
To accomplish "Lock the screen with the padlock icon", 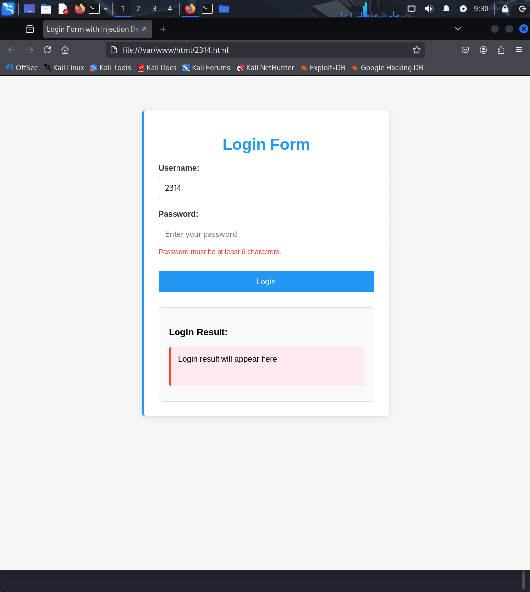I will pyautogui.click(x=505, y=9).
